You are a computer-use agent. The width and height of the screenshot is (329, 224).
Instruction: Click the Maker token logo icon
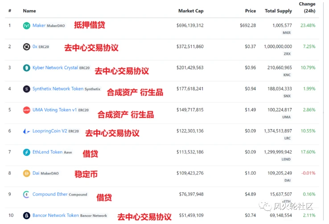(x=26, y=26)
